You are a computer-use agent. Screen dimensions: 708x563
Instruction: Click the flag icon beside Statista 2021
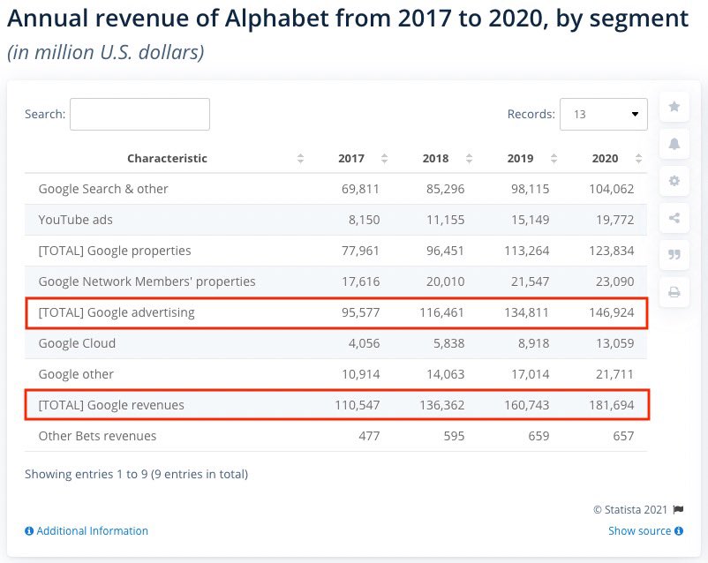(x=678, y=510)
